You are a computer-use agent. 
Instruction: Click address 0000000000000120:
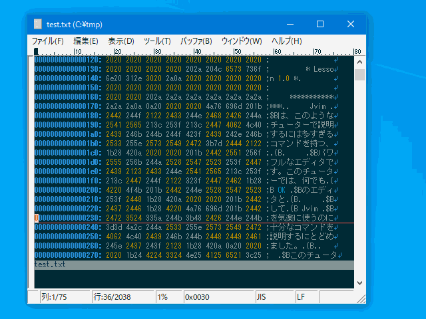68,60
